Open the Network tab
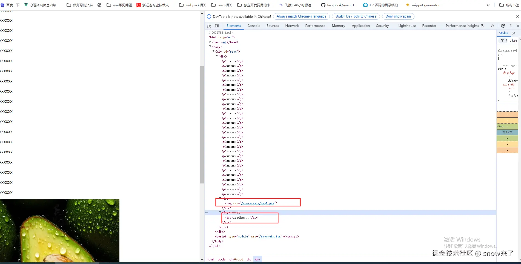Screen dimensions: 521x264 (x=292, y=26)
